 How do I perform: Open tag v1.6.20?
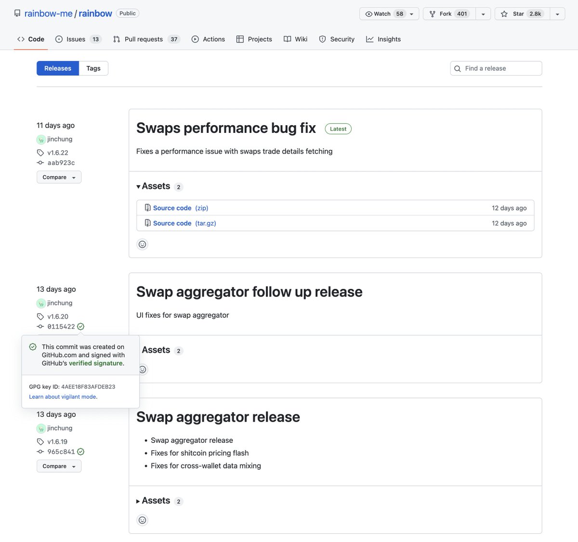(x=58, y=316)
